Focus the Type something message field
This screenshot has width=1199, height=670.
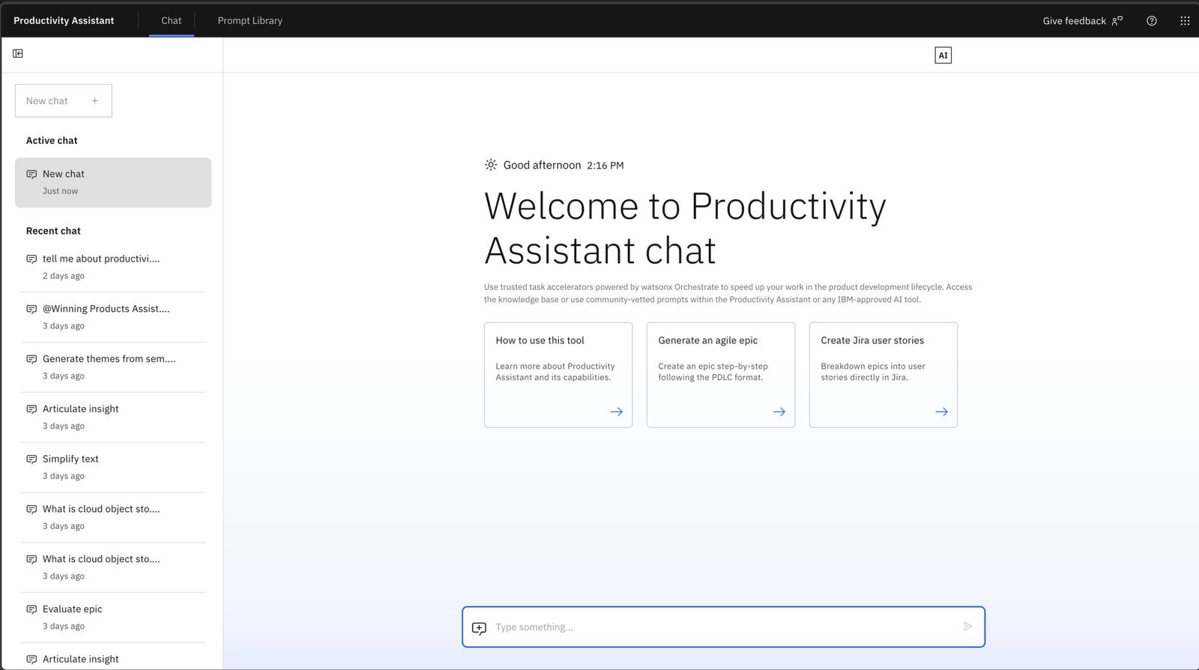723,627
